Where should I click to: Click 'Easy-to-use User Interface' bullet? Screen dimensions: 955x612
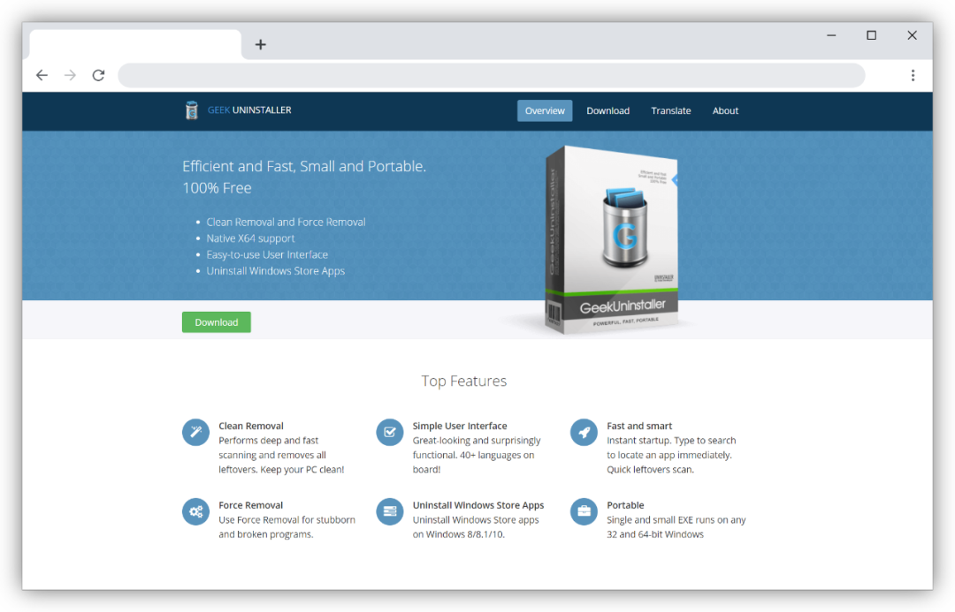[x=267, y=254]
